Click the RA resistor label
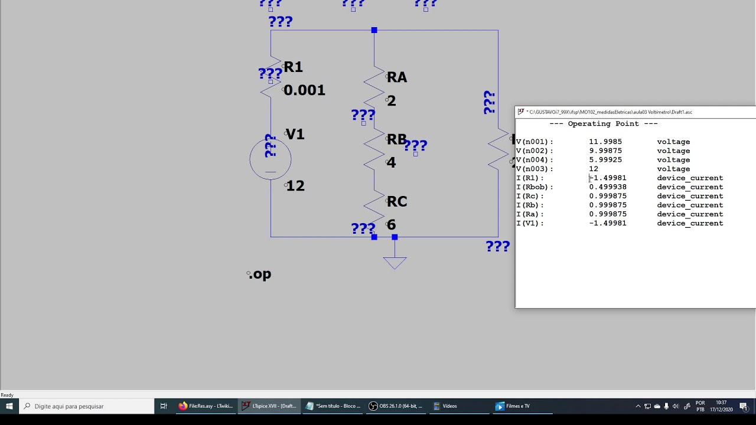756x425 pixels. click(x=397, y=77)
